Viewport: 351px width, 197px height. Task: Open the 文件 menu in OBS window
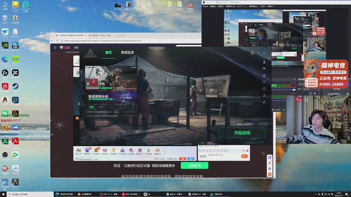(x=205, y=6)
